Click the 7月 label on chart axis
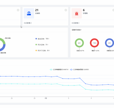 tap(46, 98)
